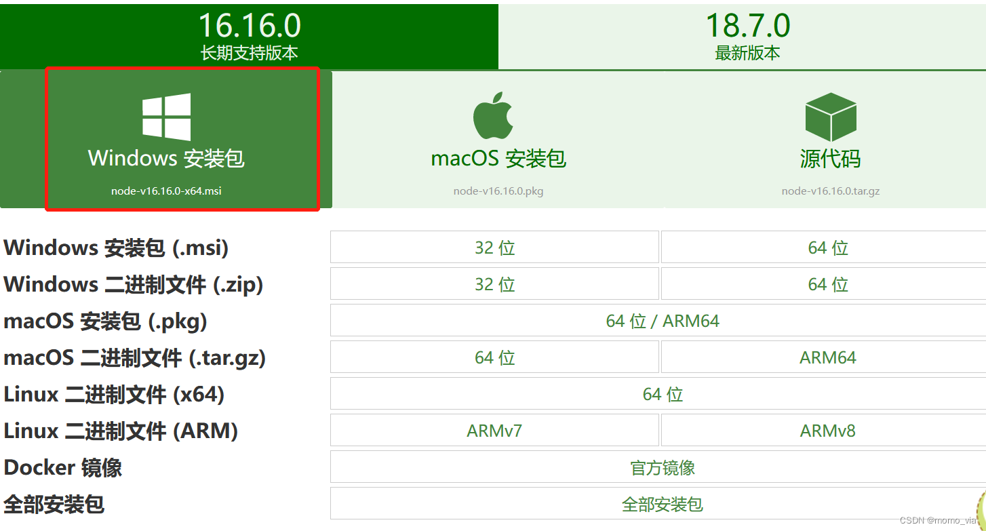Open the Docker official image link

662,467
